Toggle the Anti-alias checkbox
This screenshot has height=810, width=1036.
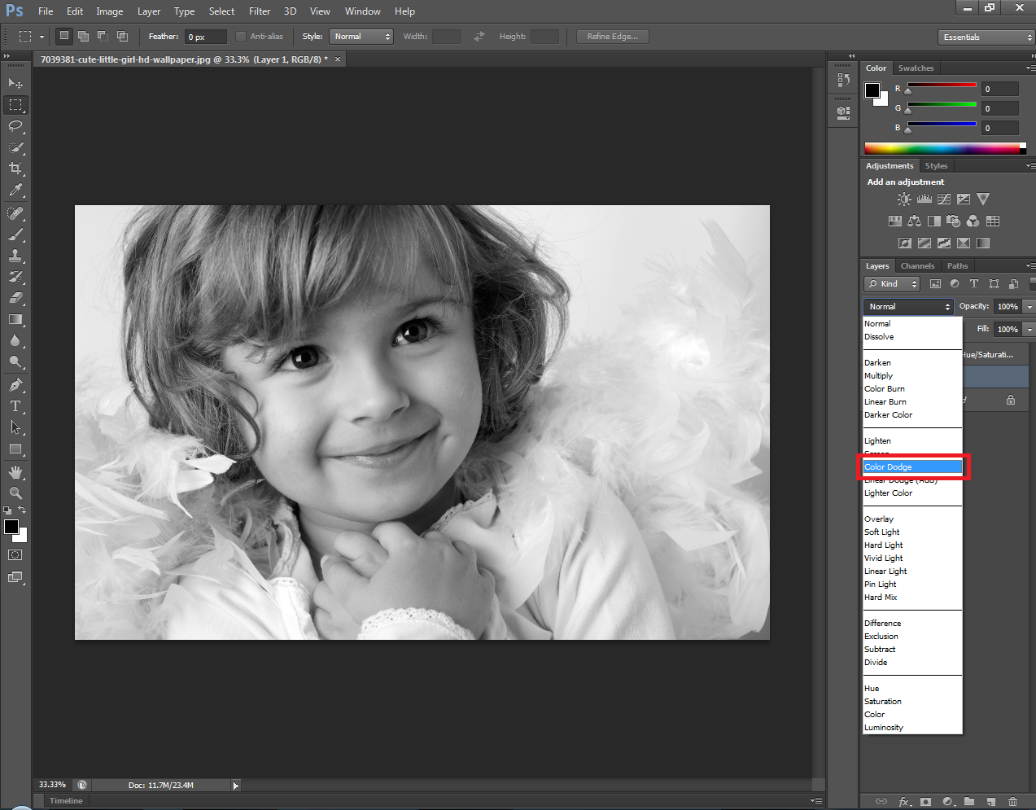point(241,37)
